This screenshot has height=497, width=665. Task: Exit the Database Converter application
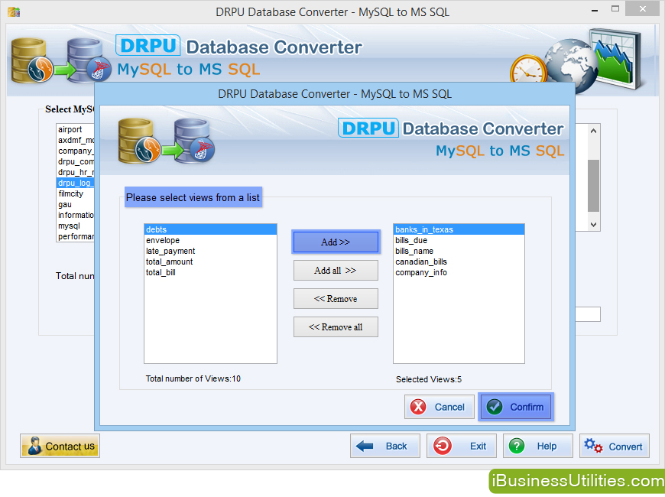point(462,446)
